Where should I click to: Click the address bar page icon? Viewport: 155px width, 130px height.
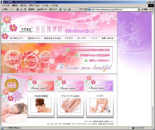point(90,9)
